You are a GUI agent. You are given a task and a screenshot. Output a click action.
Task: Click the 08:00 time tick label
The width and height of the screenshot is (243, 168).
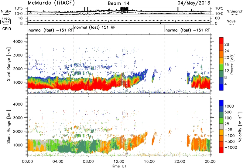pyautogui.click(x=88, y=162)
